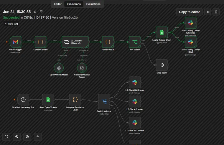The width and height of the screenshot is (224, 145).
Task: Open the L0: Slack DM Owner node
Action: coord(135,82)
